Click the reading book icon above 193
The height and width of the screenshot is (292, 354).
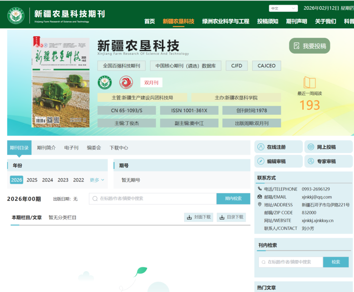pos(309,83)
